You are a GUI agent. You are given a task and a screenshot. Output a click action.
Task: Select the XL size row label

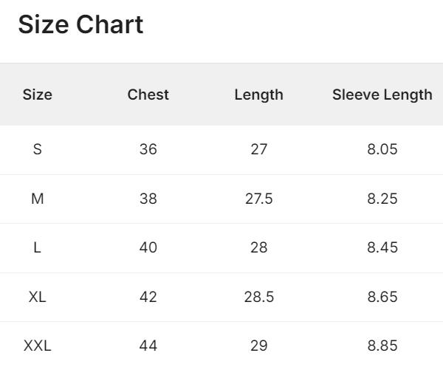click(38, 297)
